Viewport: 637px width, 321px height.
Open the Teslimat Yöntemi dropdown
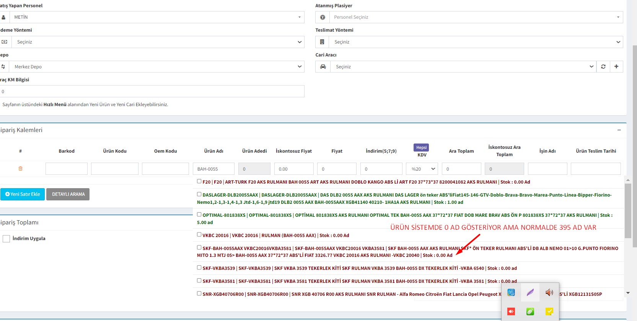(469, 42)
